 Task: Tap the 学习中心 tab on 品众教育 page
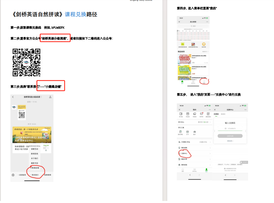[193, 82]
